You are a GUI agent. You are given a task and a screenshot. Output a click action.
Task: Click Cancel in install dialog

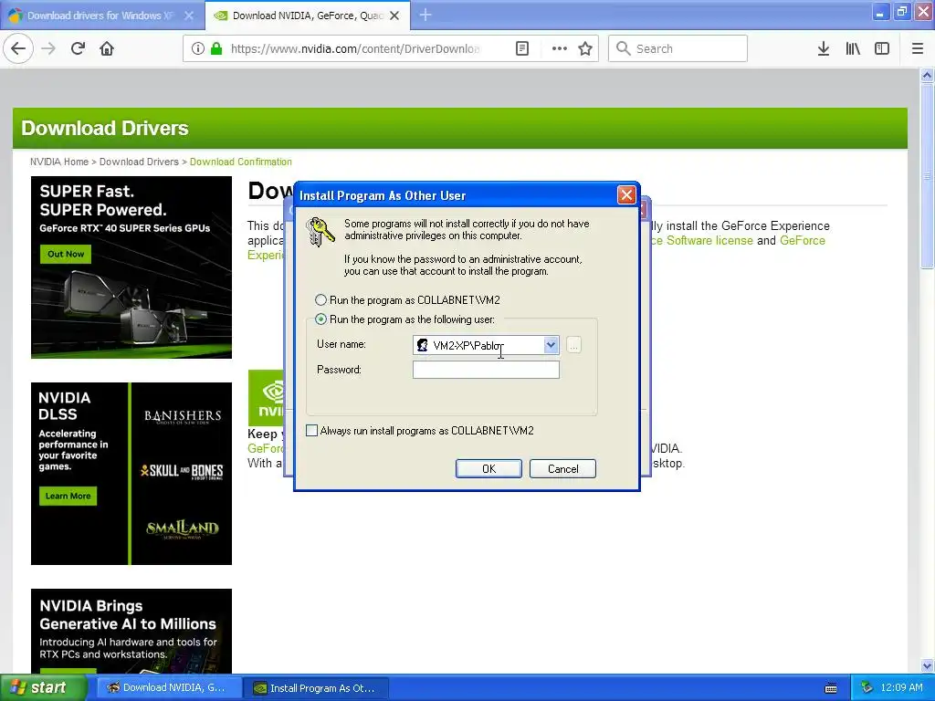coord(562,468)
